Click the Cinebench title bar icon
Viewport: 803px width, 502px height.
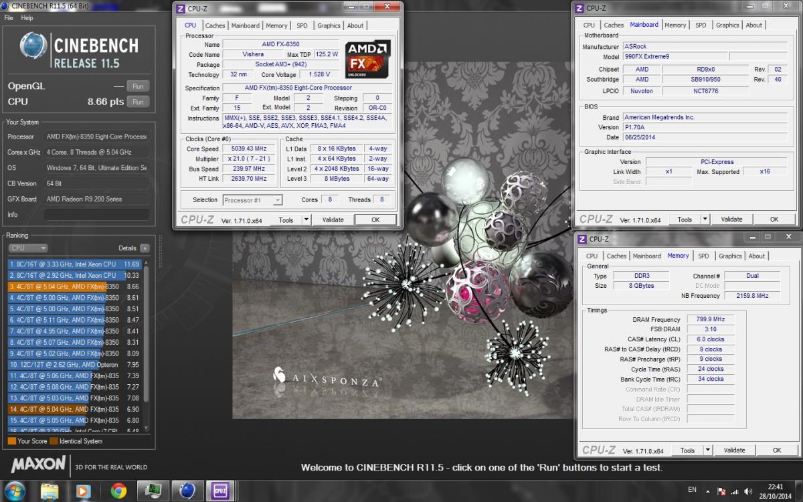tap(5, 6)
